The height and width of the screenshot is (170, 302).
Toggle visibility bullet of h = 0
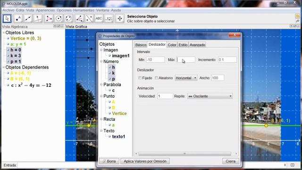[x=8, y=50]
